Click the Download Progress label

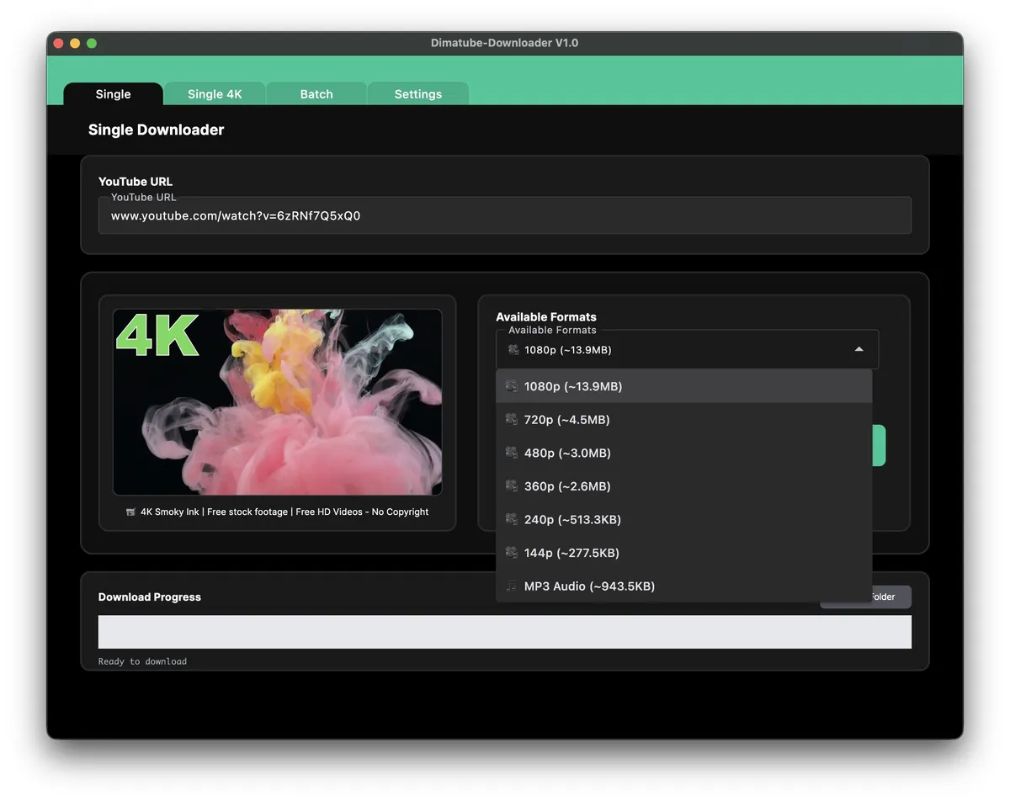tap(150, 597)
